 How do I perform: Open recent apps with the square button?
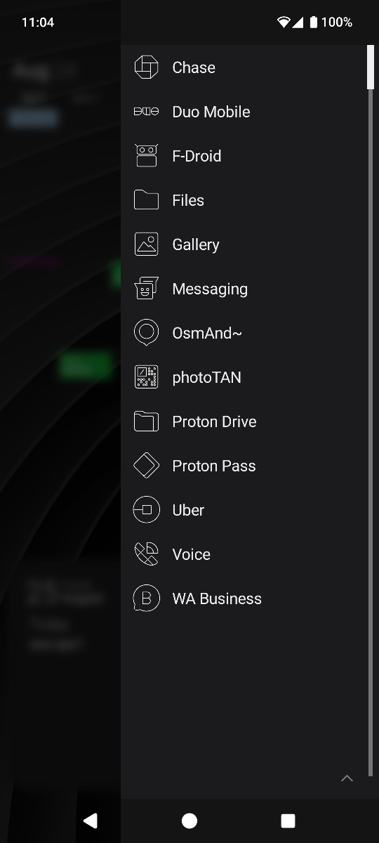tap(288, 821)
